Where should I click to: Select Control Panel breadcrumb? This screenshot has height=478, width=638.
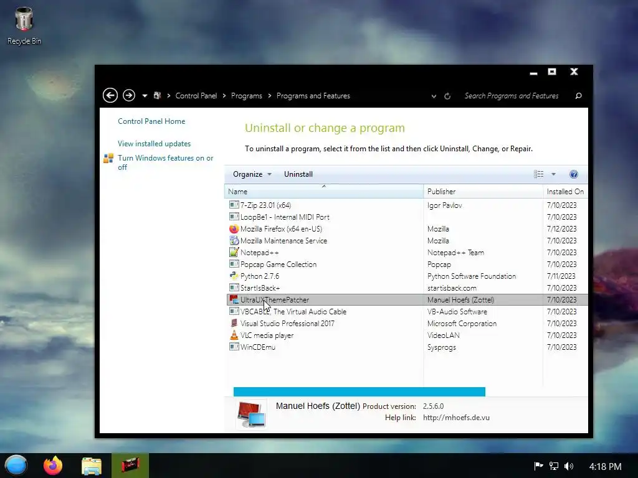(x=196, y=95)
